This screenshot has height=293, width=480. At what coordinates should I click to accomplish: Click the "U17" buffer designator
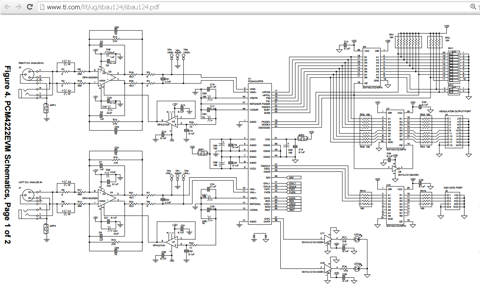pyautogui.click(x=322, y=233)
